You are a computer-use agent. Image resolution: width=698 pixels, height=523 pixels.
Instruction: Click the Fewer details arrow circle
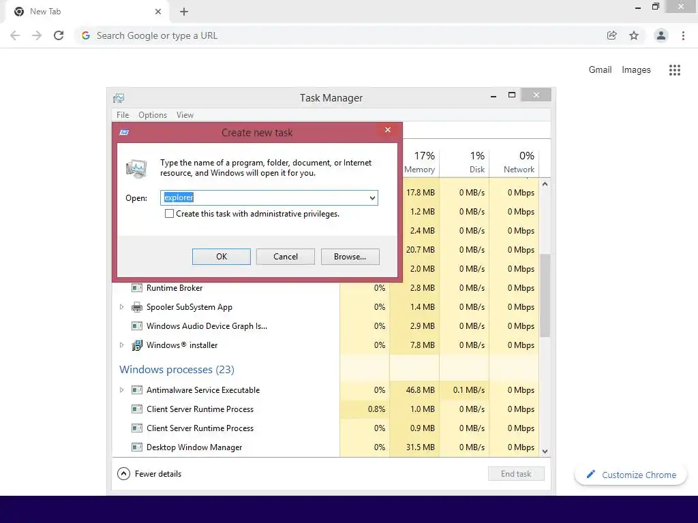[124, 474]
